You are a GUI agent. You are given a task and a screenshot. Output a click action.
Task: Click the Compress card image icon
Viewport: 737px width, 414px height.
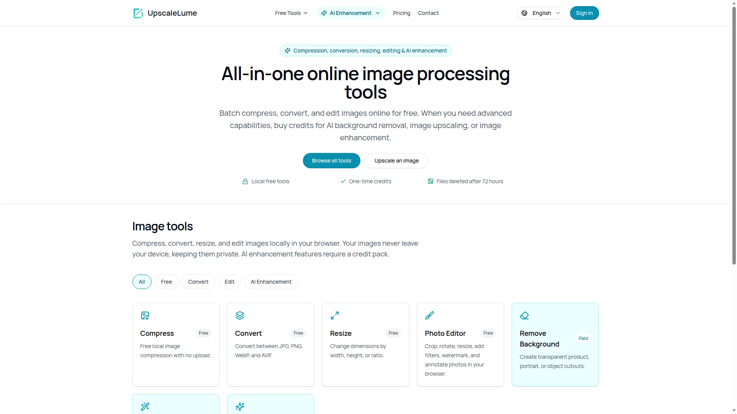145,315
